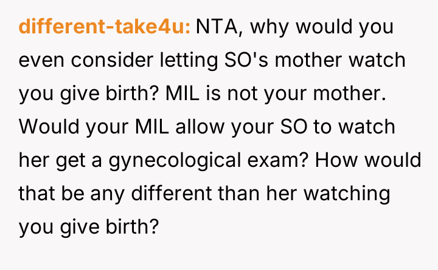
Task: Click 'that' starting the sixth line
Action: tap(36, 194)
